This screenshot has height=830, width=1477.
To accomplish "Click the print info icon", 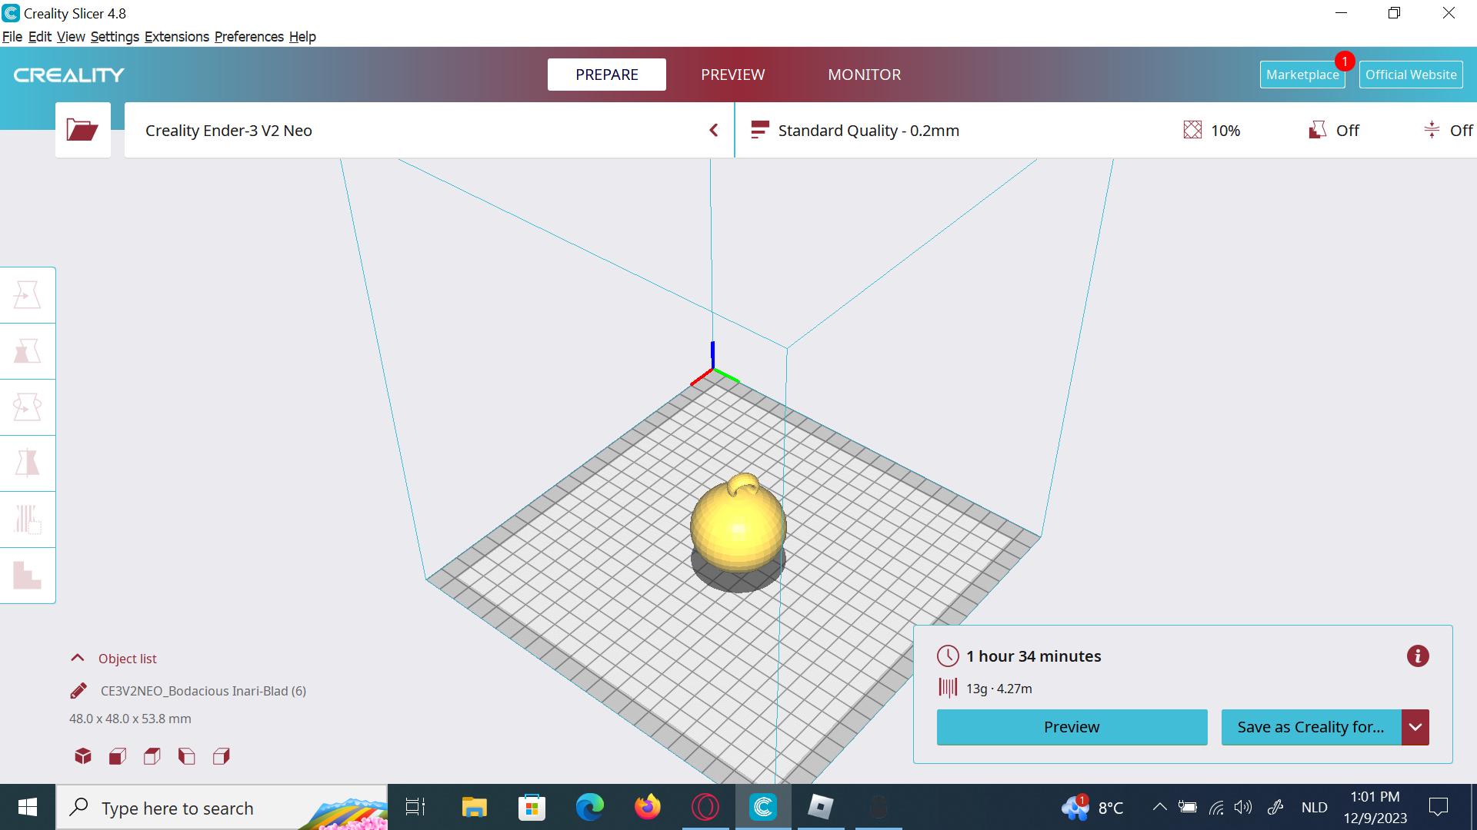I will [1417, 656].
